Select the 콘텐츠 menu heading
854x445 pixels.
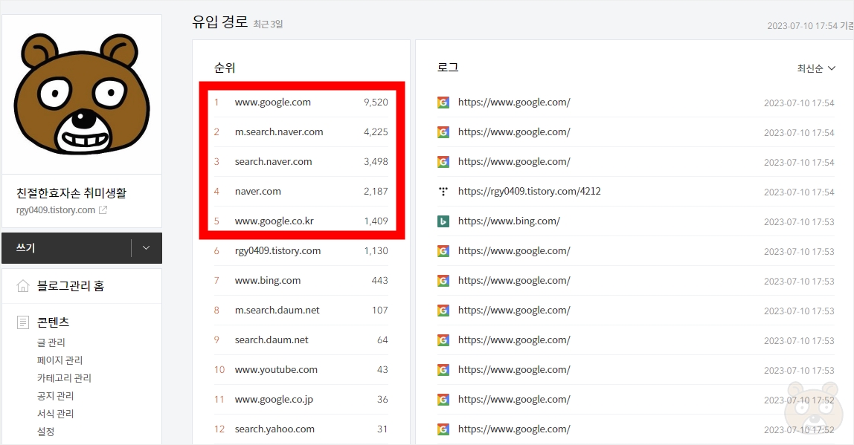tap(53, 322)
